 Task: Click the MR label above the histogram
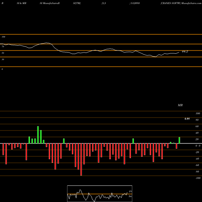point(180,105)
